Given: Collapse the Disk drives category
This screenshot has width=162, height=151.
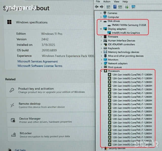Looking at the screenshot, I should tap(101, 21).
